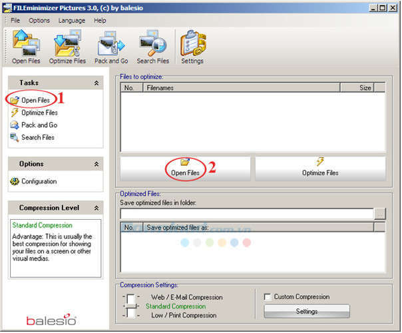Open Search Files from the toolbar
Viewport: 402px width, 333px height.
coord(153,47)
